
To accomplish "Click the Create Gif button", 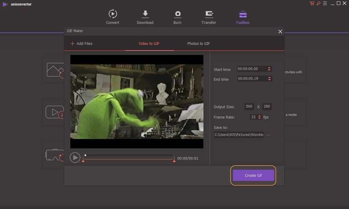I will pos(253,175).
